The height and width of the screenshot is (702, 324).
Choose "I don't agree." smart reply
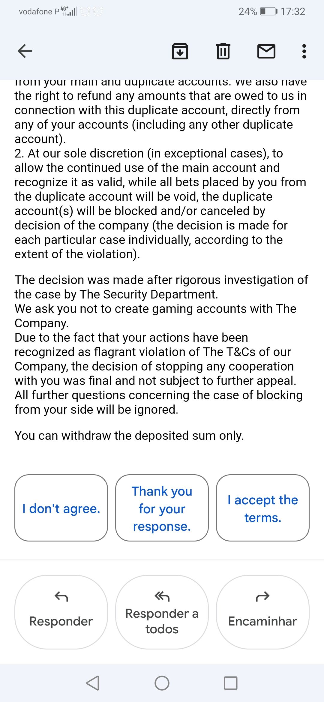point(61,508)
